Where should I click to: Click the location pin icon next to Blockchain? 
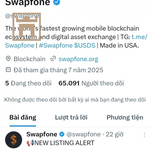click(8, 59)
